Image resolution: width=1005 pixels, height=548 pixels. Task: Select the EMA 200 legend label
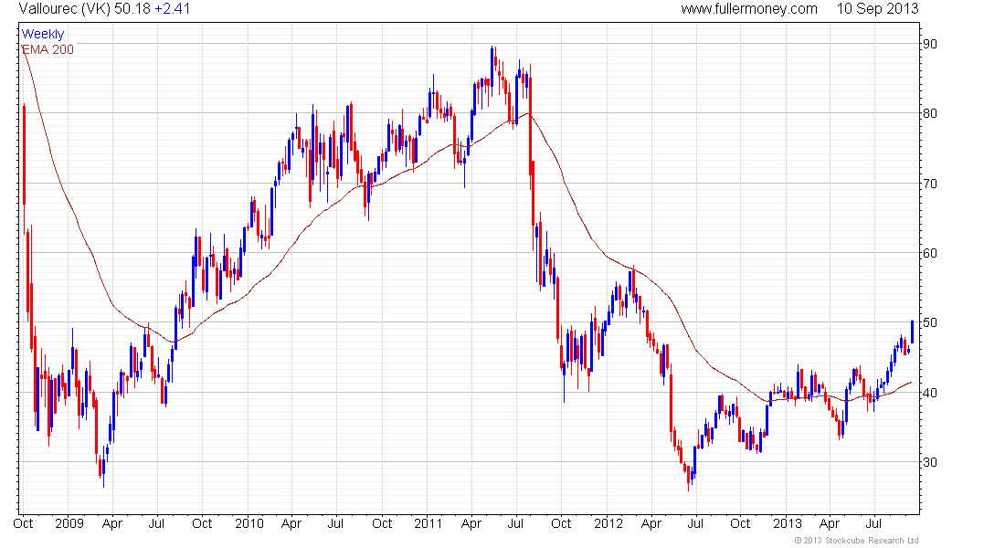[48, 49]
